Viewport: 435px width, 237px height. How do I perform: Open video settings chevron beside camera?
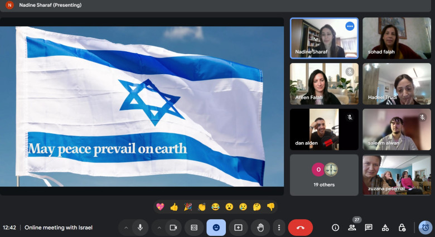pos(159,228)
